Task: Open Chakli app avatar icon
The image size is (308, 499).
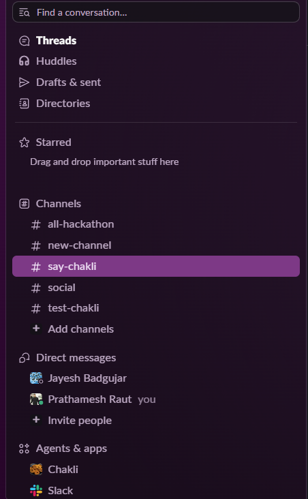Action: (36, 470)
